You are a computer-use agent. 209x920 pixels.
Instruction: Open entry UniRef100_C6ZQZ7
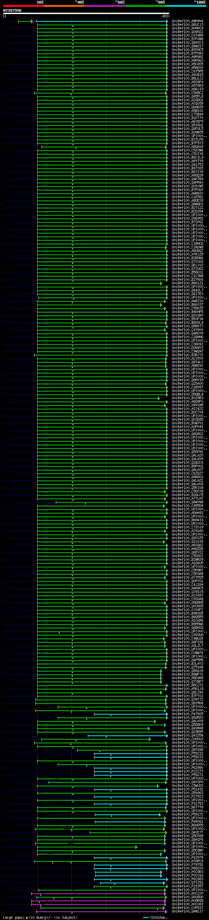[x=187, y=474]
